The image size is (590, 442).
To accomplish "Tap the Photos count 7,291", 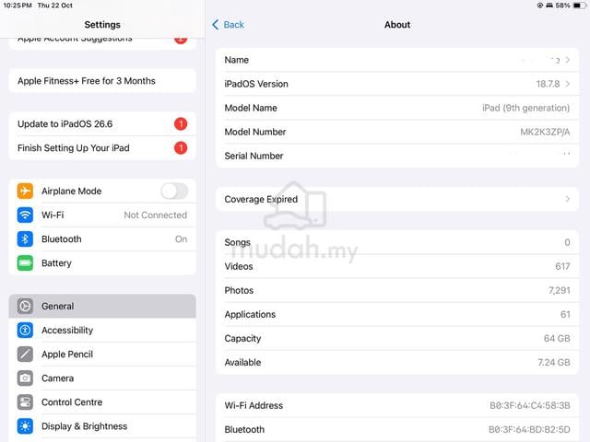I will point(560,291).
